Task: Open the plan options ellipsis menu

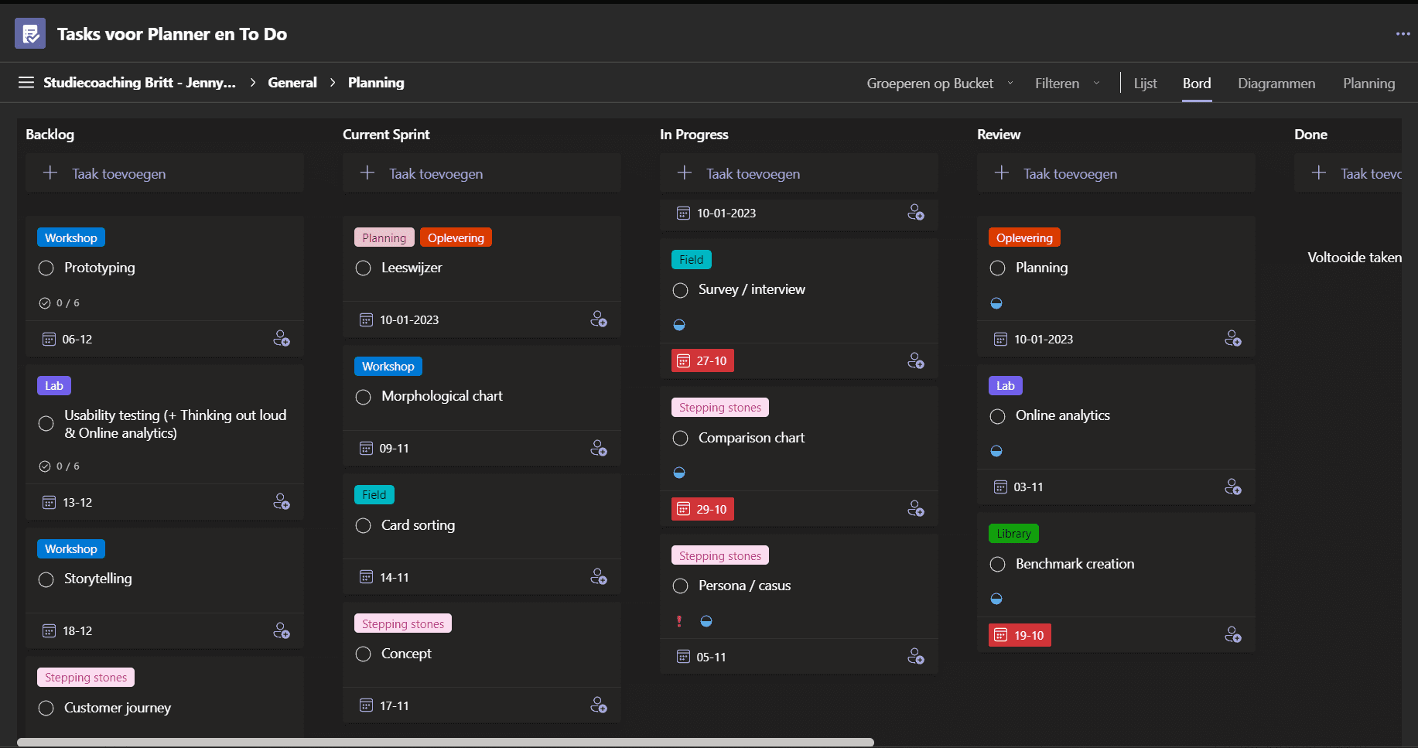Action: [1402, 33]
